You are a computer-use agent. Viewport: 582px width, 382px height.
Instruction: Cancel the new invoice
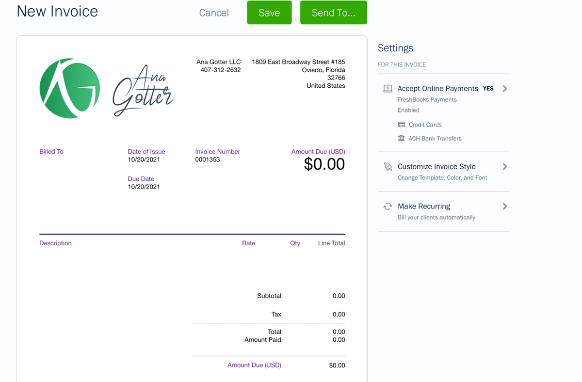click(x=214, y=13)
